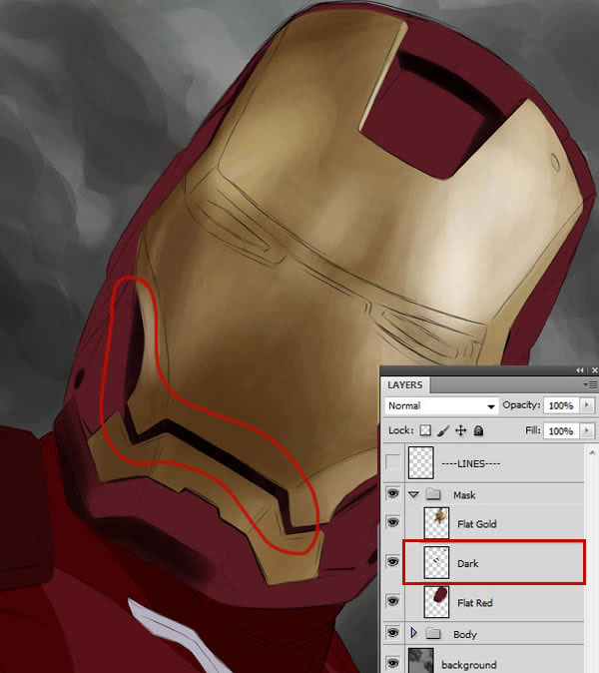Toggle lock image pixels brush icon
Image resolution: width=599 pixels, height=673 pixels.
pyautogui.click(x=443, y=430)
